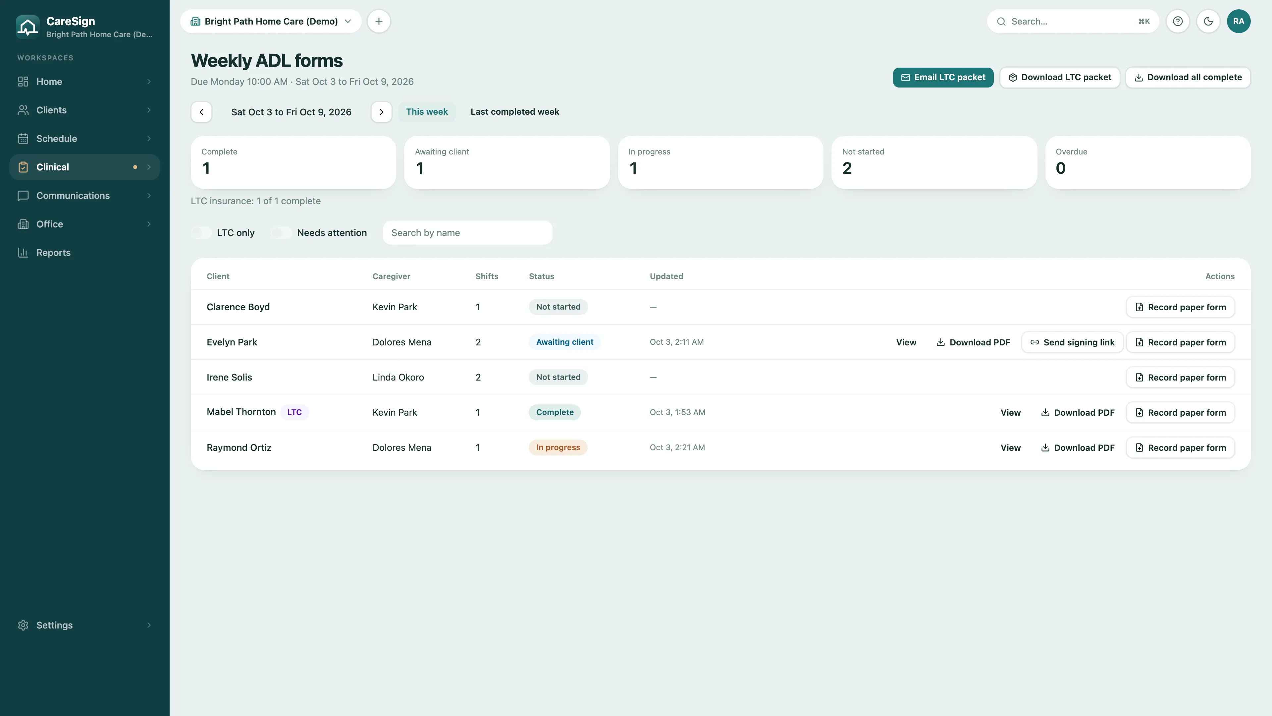
Task: Record paper form for Clarence Boyd
Action: tap(1180, 307)
